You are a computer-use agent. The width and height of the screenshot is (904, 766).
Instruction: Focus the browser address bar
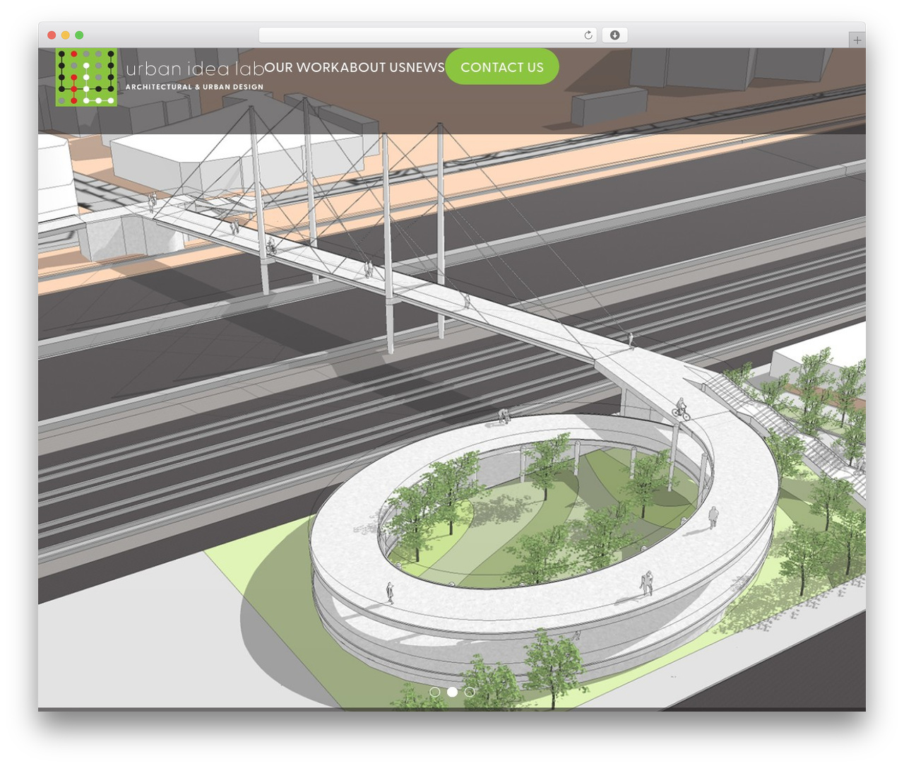[428, 35]
